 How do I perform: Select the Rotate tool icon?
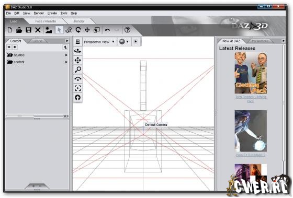coord(78,30)
